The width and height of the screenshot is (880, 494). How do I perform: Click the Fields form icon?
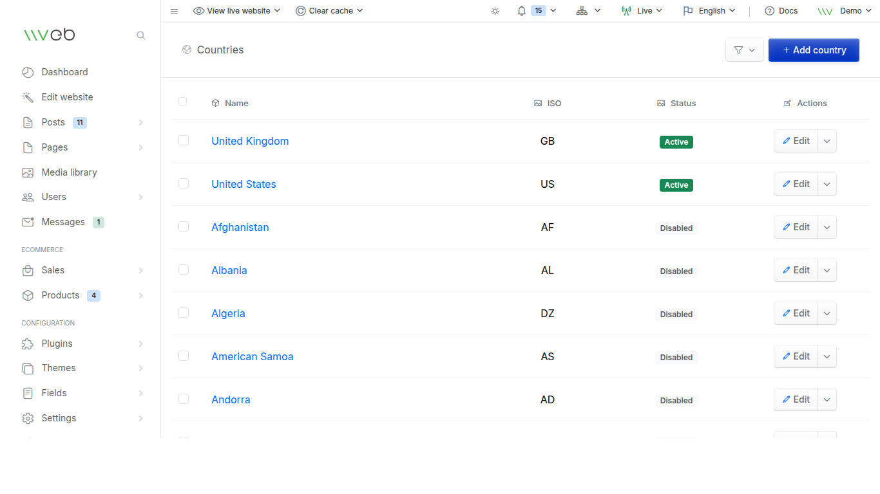[x=28, y=393]
